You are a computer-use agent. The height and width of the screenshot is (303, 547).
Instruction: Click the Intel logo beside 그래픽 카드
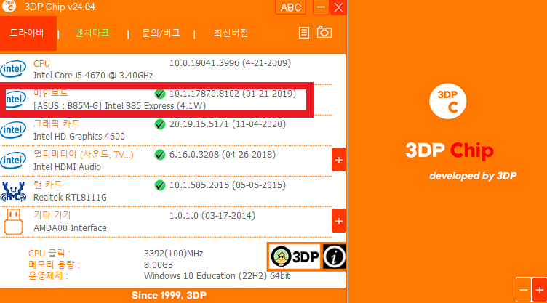[13, 130]
